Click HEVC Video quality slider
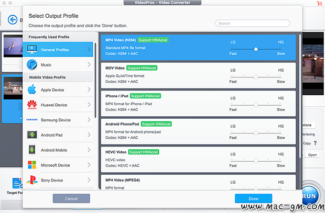The image size is (325, 213). 256,161
